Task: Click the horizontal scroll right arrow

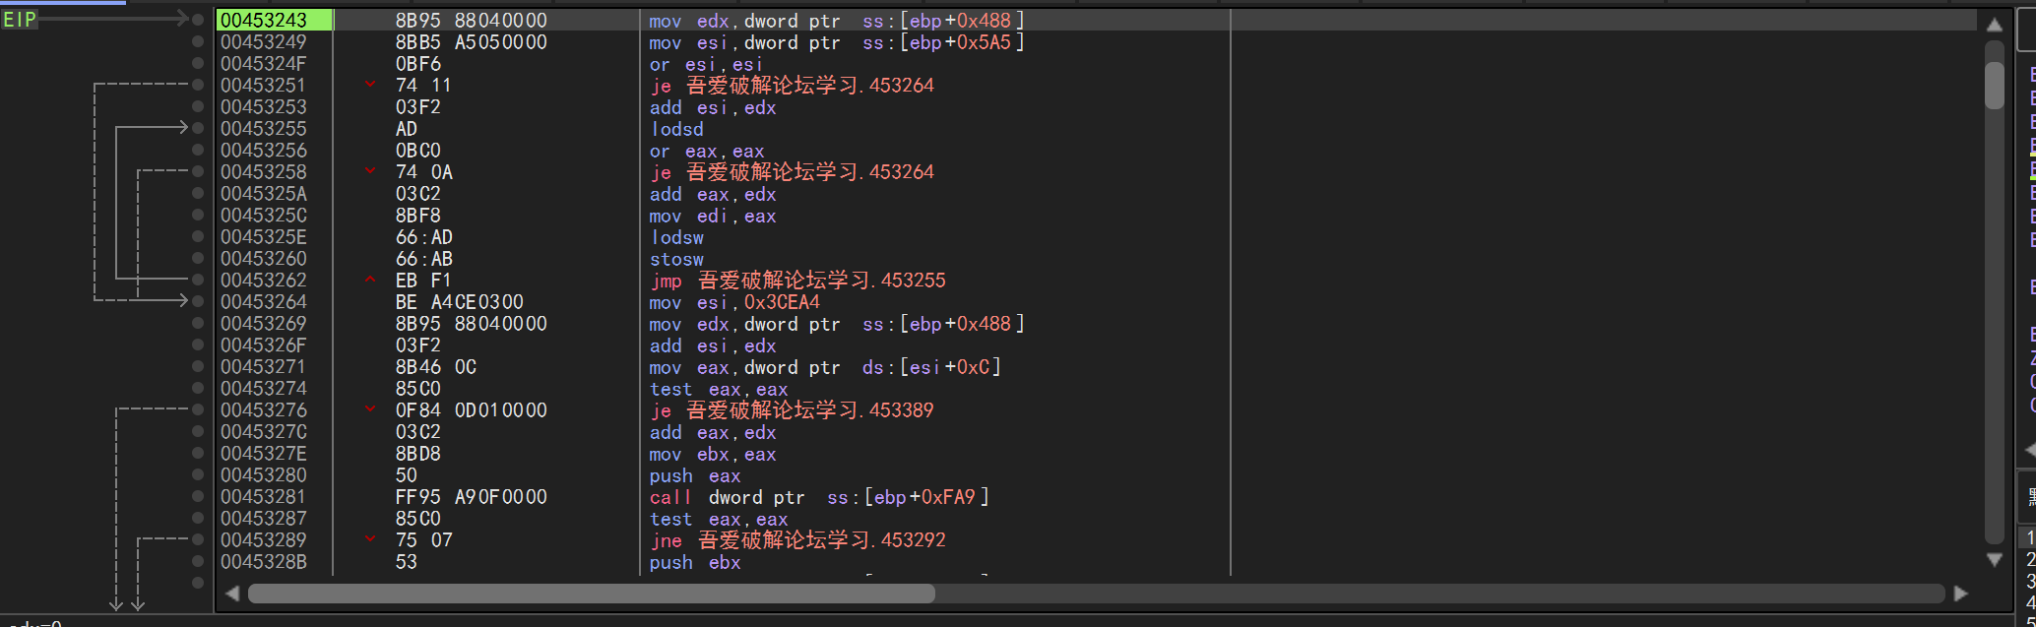Action: coord(1960,594)
